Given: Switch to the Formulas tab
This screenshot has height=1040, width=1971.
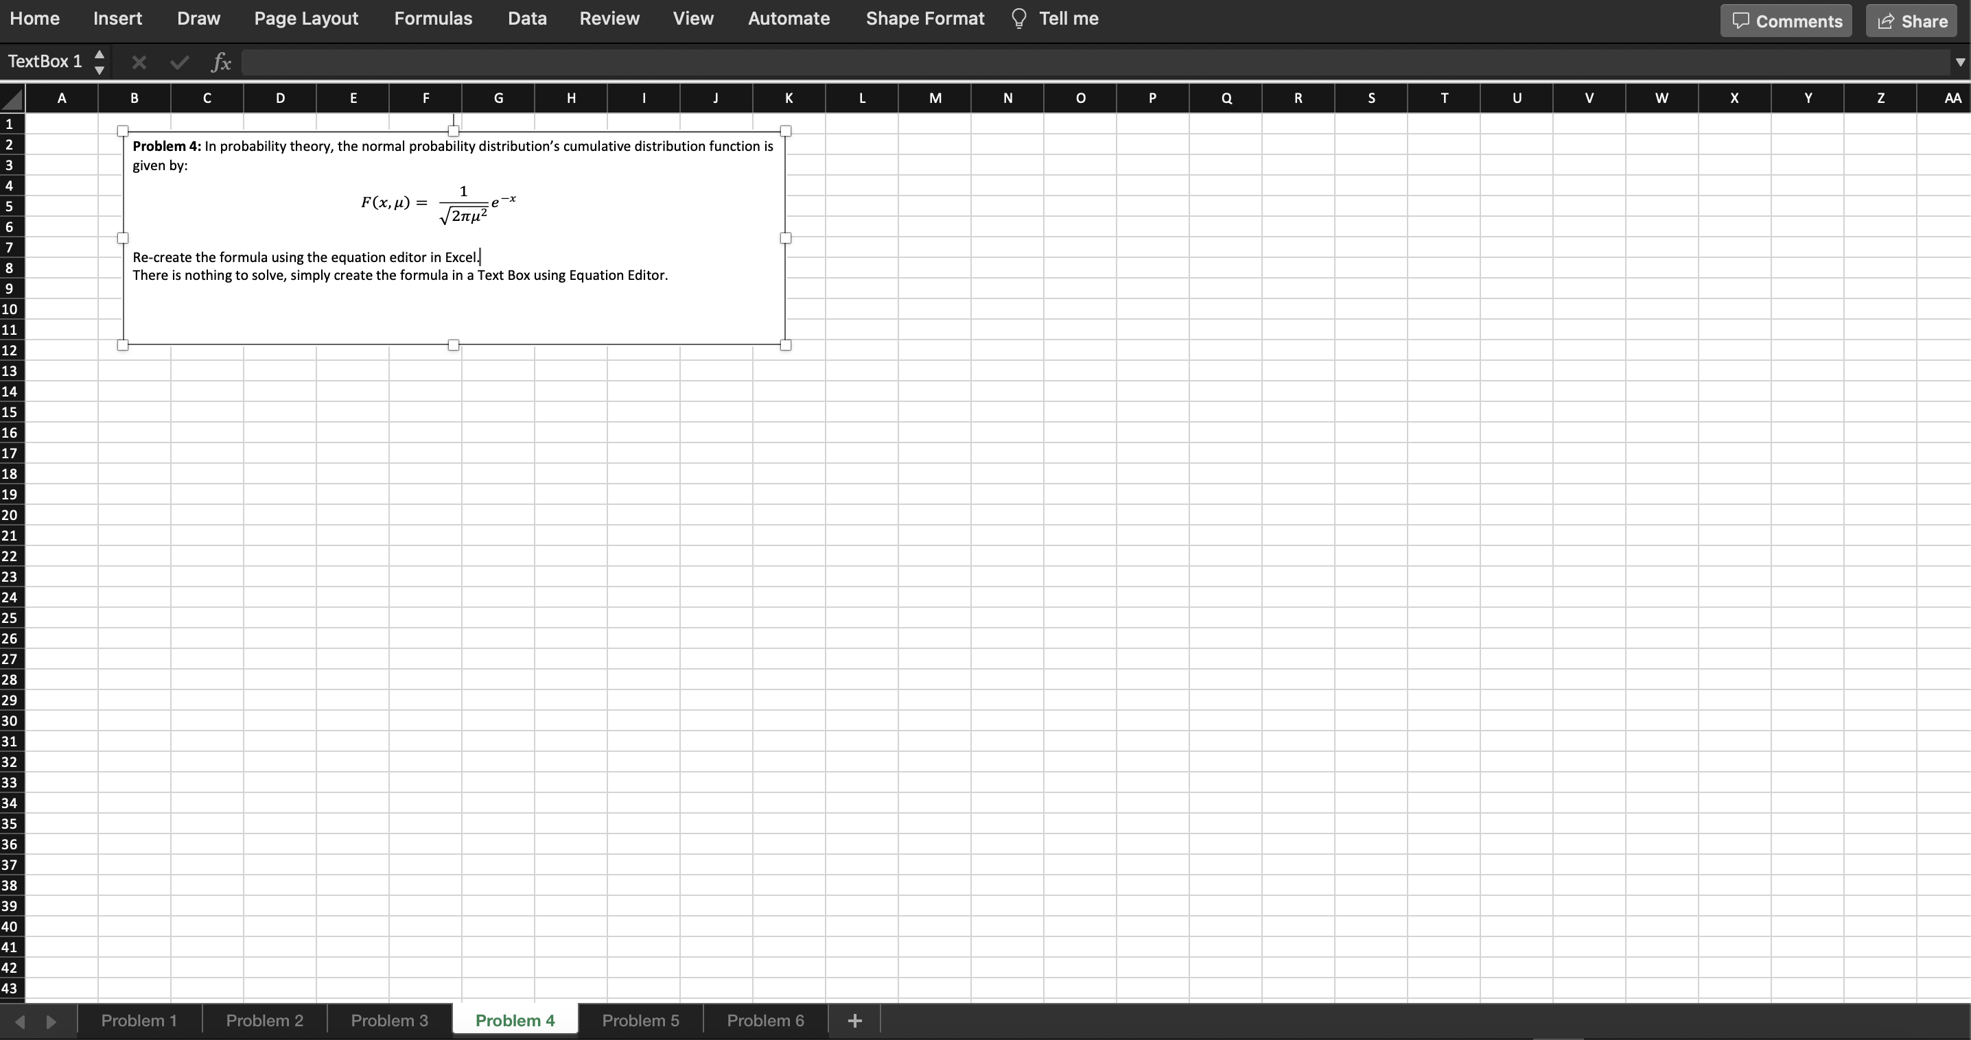Looking at the screenshot, I should coord(433,19).
